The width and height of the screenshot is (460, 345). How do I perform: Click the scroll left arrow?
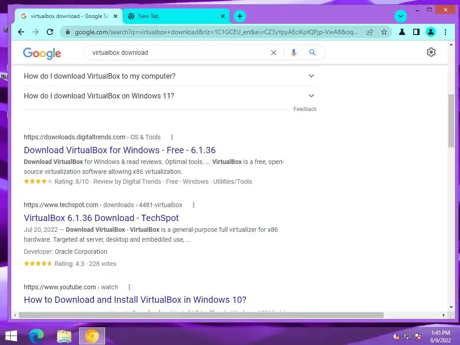pos(15,315)
